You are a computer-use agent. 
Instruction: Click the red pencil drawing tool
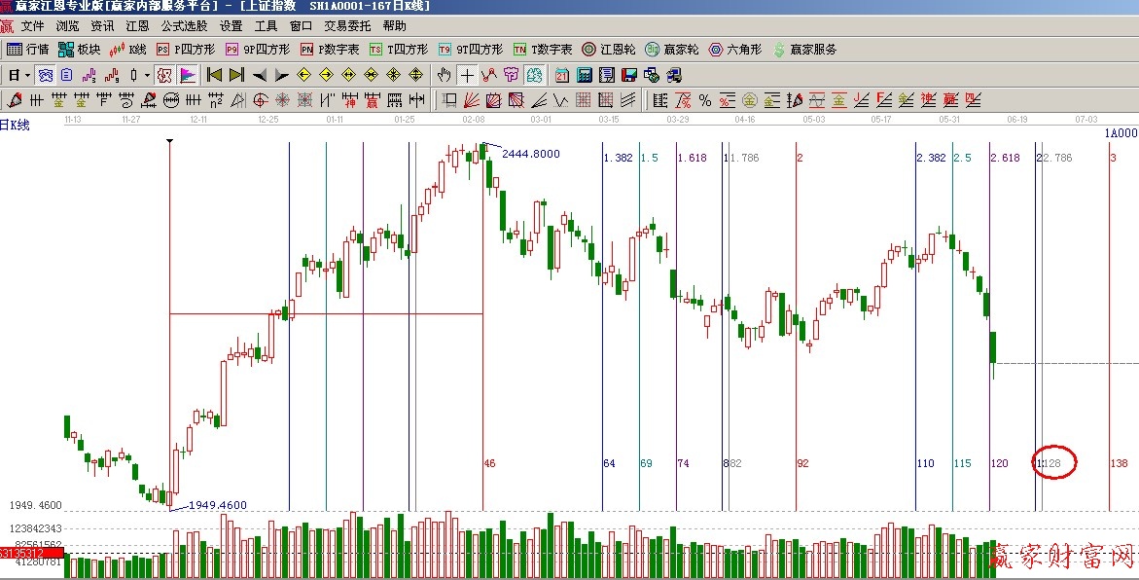click(x=15, y=100)
